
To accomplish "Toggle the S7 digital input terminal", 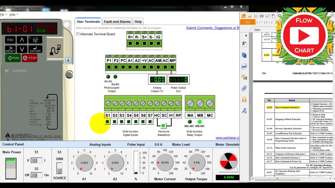I will pos(150,122).
